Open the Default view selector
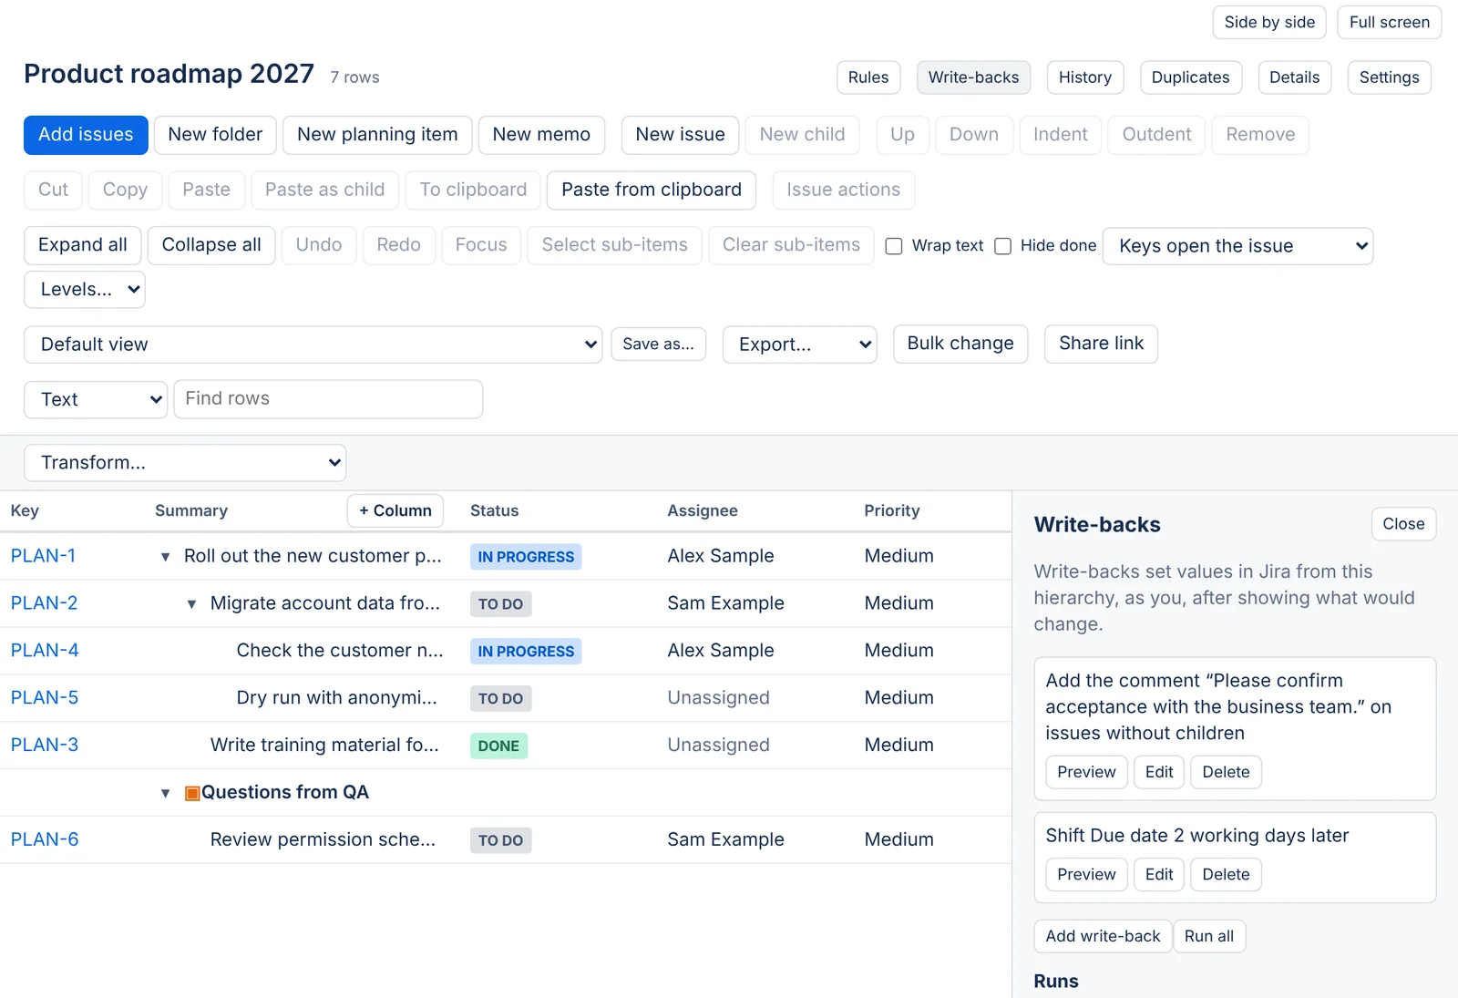The height and width of the screenshot is (998, 1458). 313,345
